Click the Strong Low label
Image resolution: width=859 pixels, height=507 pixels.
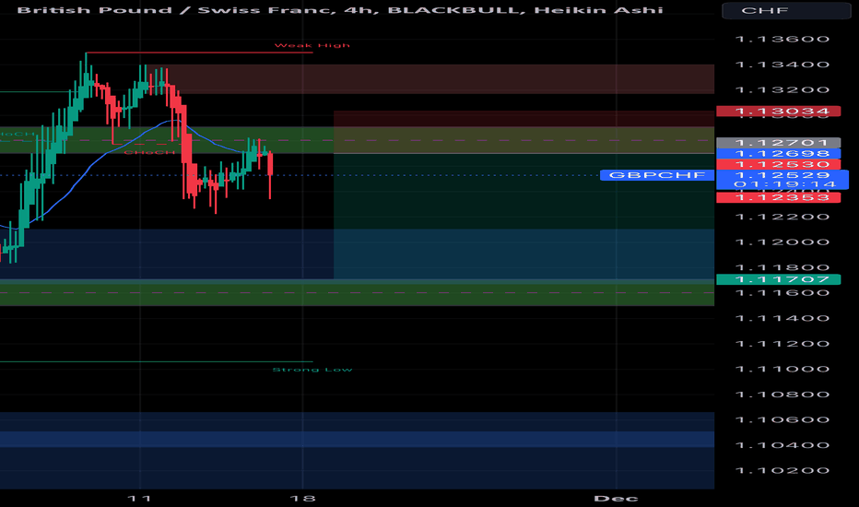tap(312, 370)
